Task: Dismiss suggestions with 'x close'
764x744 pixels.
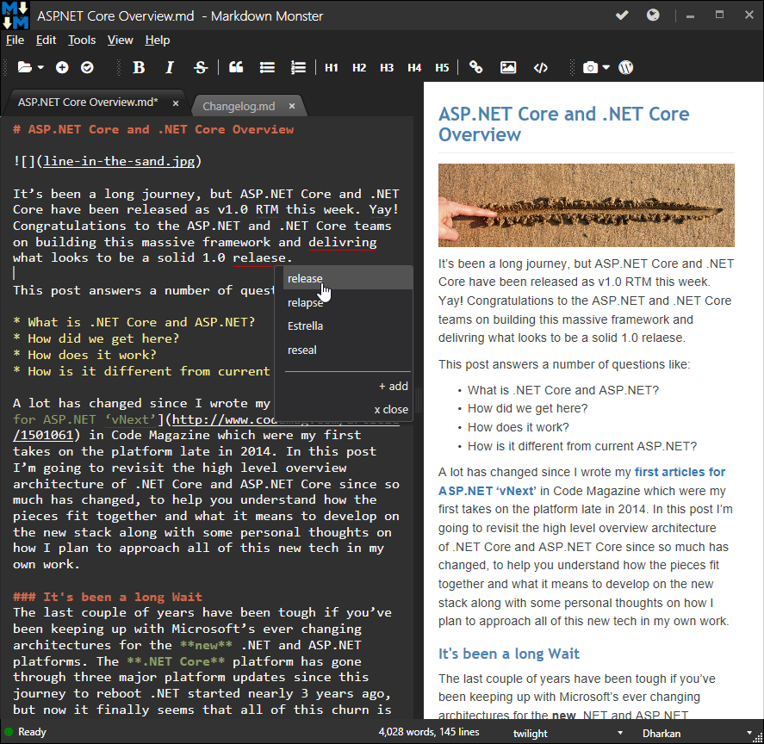Action: coord(391,409)
